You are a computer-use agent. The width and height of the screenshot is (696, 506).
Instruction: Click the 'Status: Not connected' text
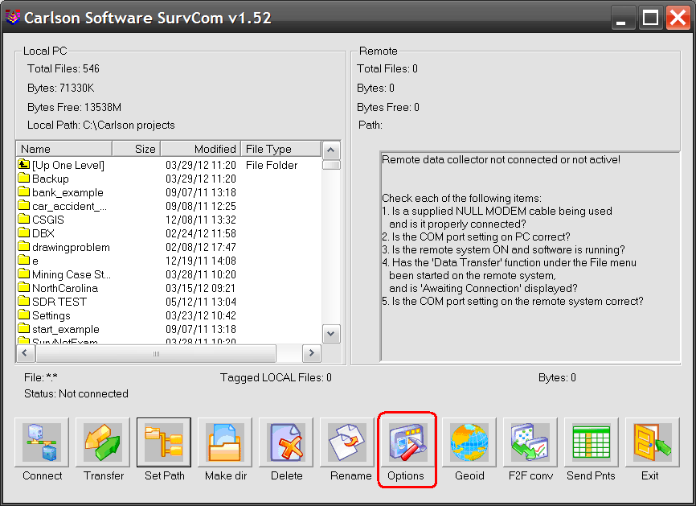[76, 393]
